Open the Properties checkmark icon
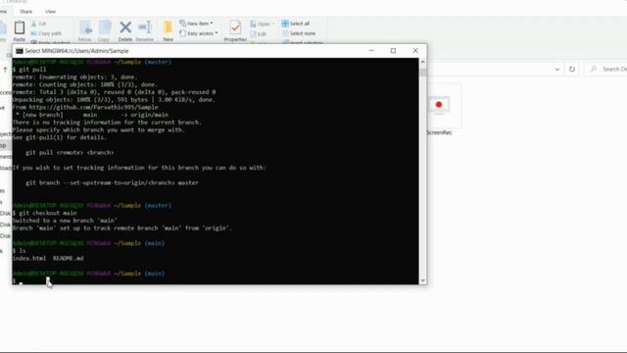This screenshot has height=353, width=627. coord(235,31)
